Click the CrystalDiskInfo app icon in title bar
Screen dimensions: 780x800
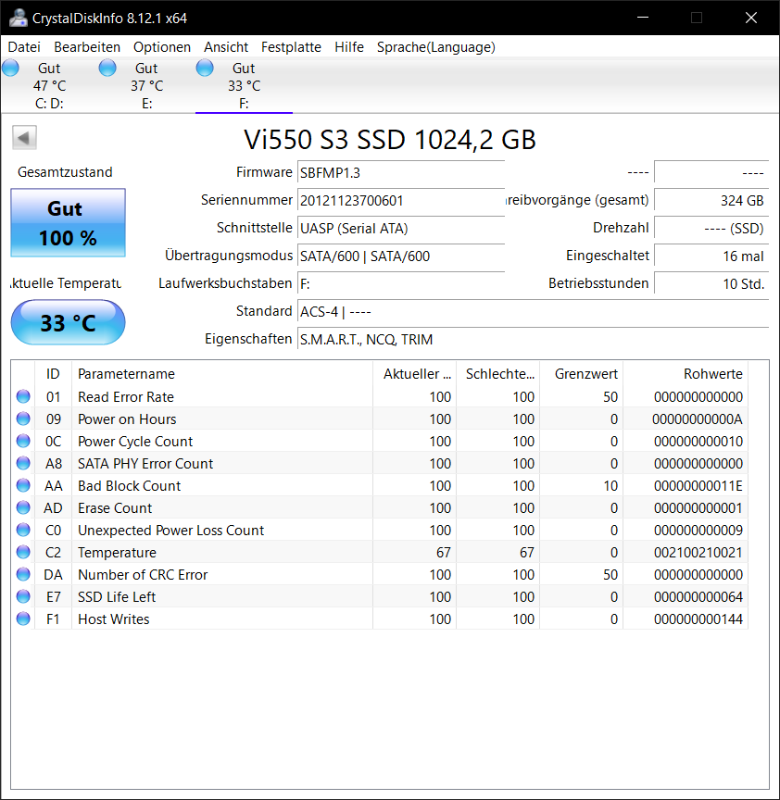[18, 18]
